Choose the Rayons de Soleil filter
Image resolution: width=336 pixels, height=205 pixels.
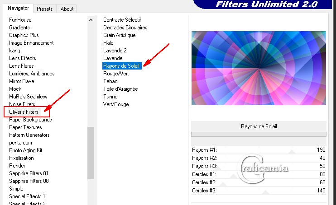coord(122,66)
